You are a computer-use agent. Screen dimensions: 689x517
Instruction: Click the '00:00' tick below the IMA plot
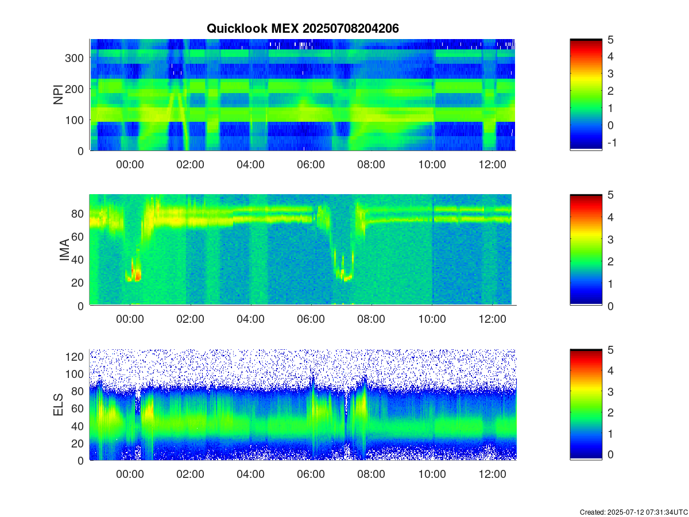pyautogui.click(x=130, y=319)
